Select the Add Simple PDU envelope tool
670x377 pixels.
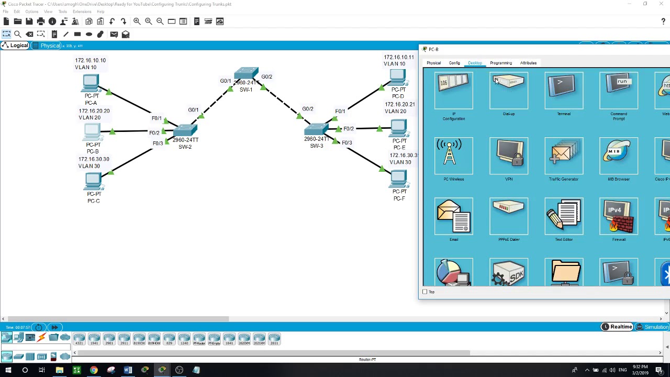(x=114, y=34)
